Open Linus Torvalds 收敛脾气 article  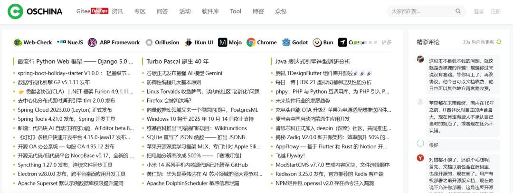pos(203,91)
